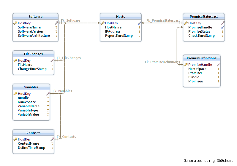Click the key icon beside Hosts HostKey
Image resolution: width=237 pixels, height=166 pixels.
tap(102, 23)
